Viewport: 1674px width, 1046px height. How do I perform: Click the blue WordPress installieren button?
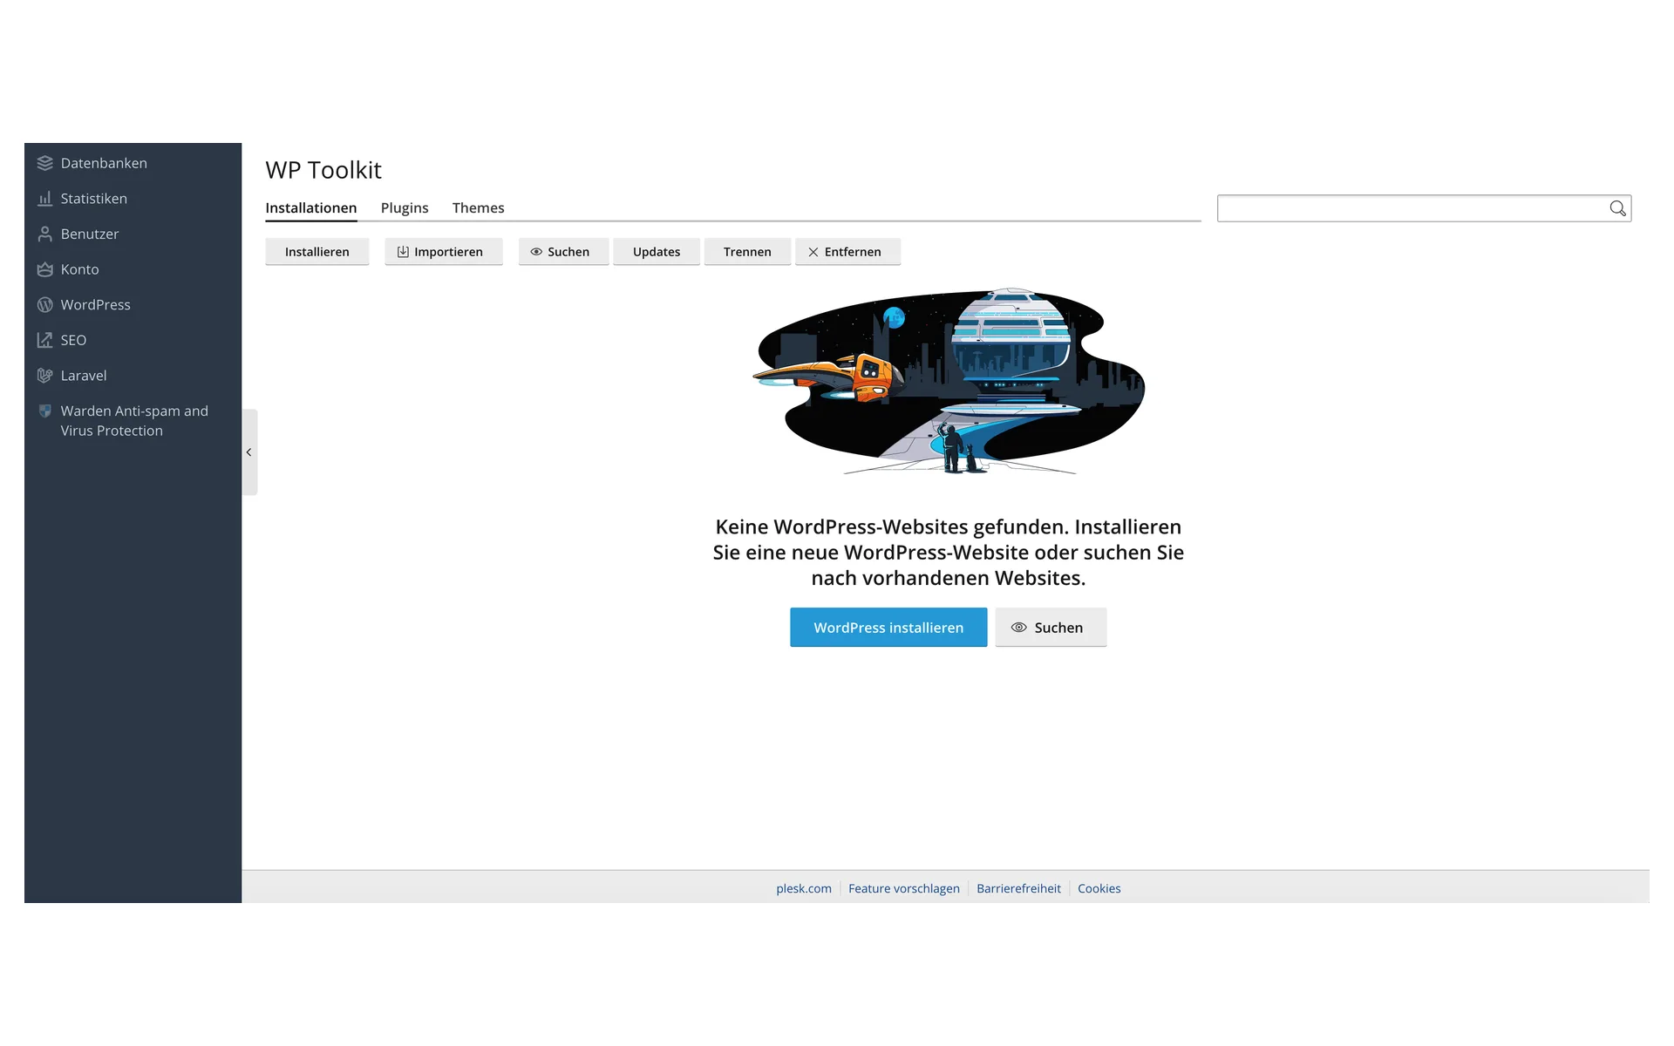888,628
